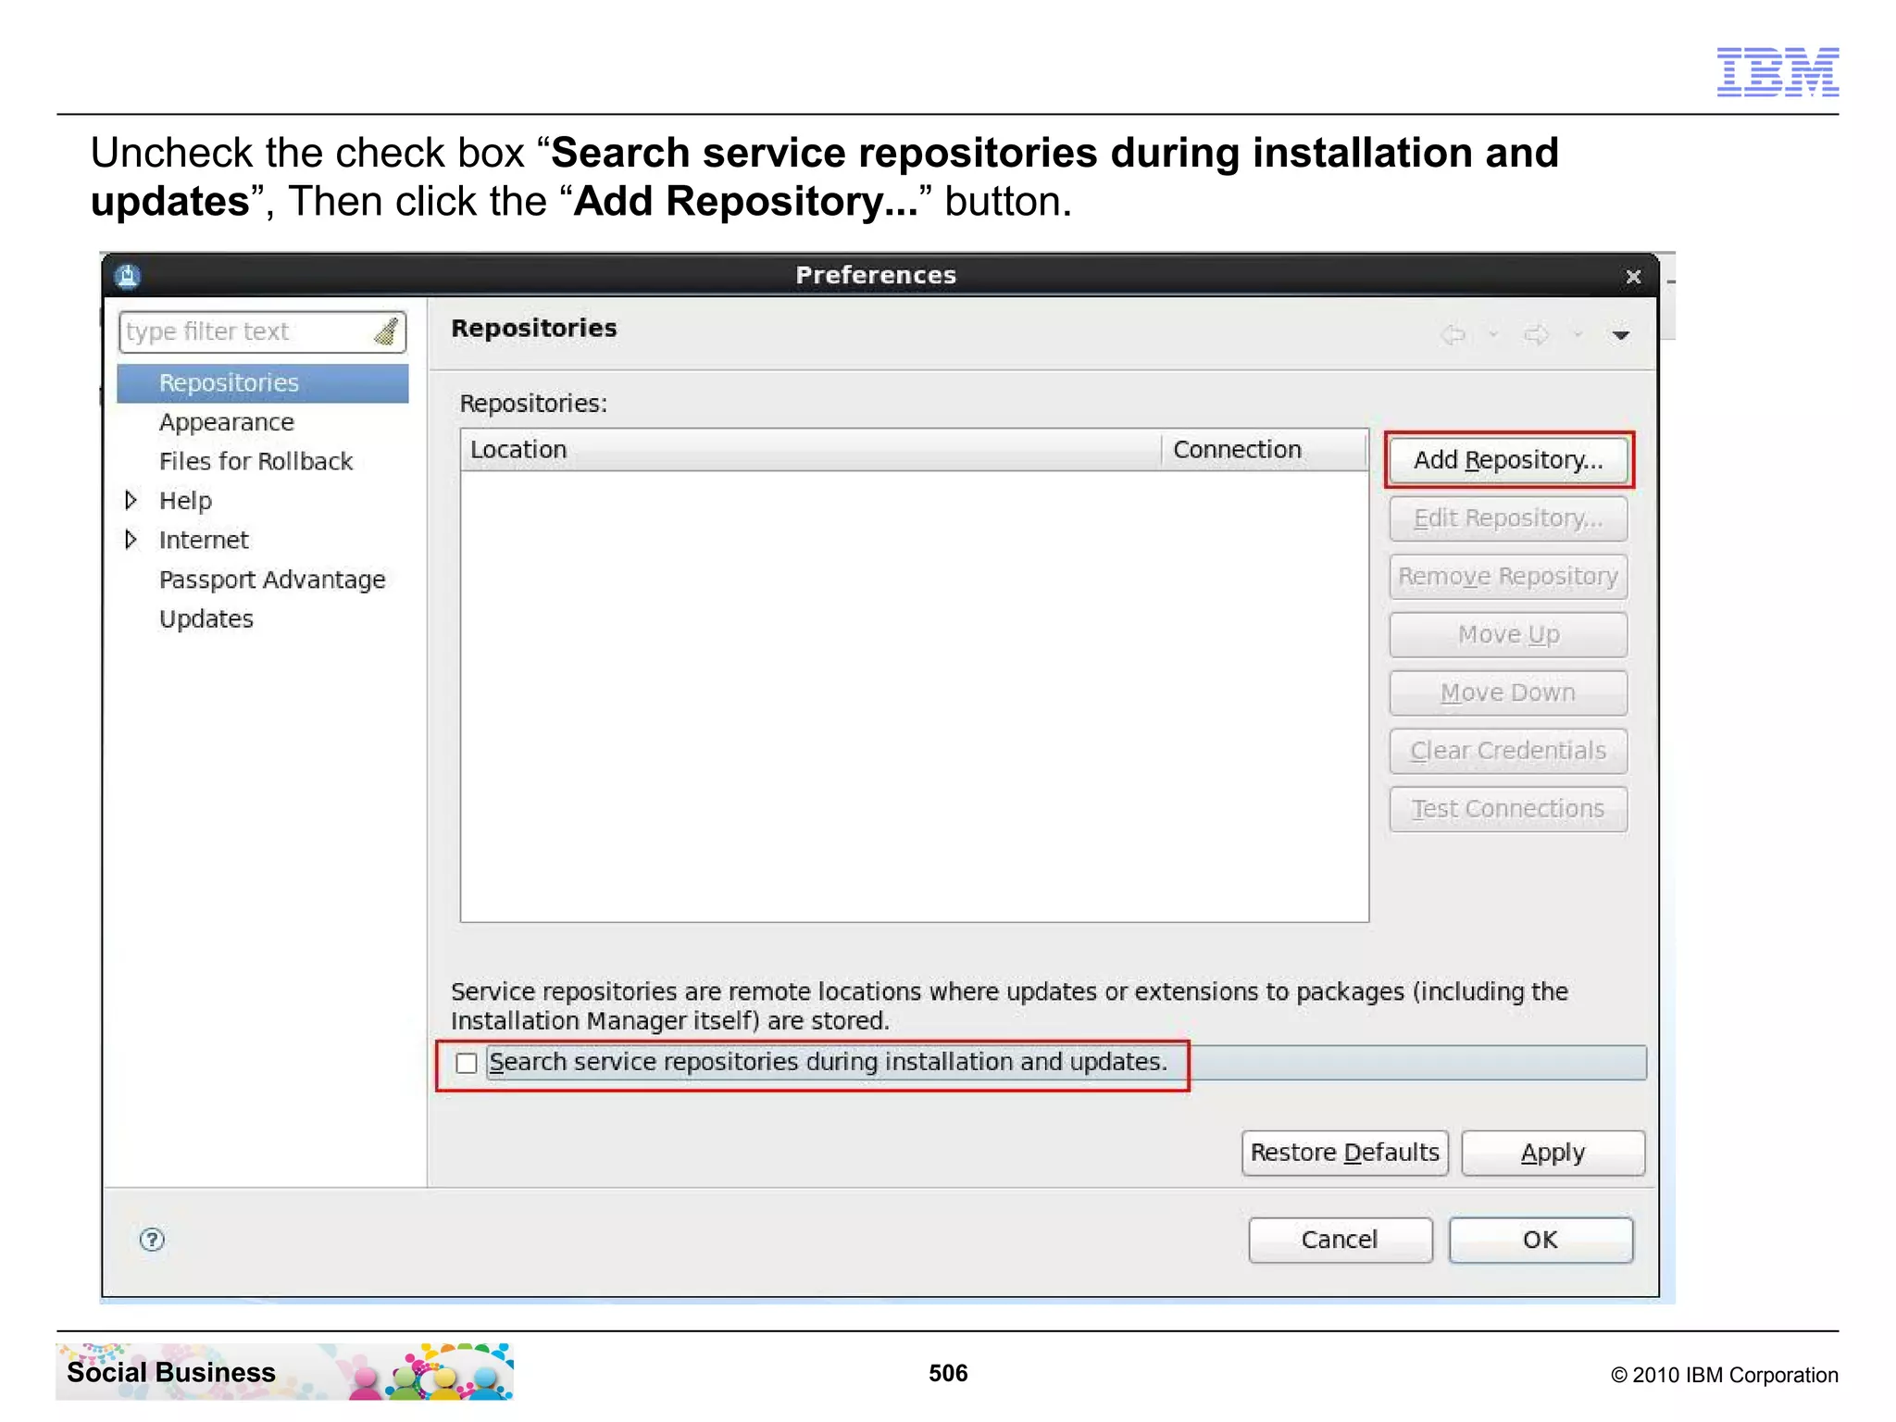Select Appearance preferences page
Viewport: 1896px width, 1422px height.
[227, 422]
